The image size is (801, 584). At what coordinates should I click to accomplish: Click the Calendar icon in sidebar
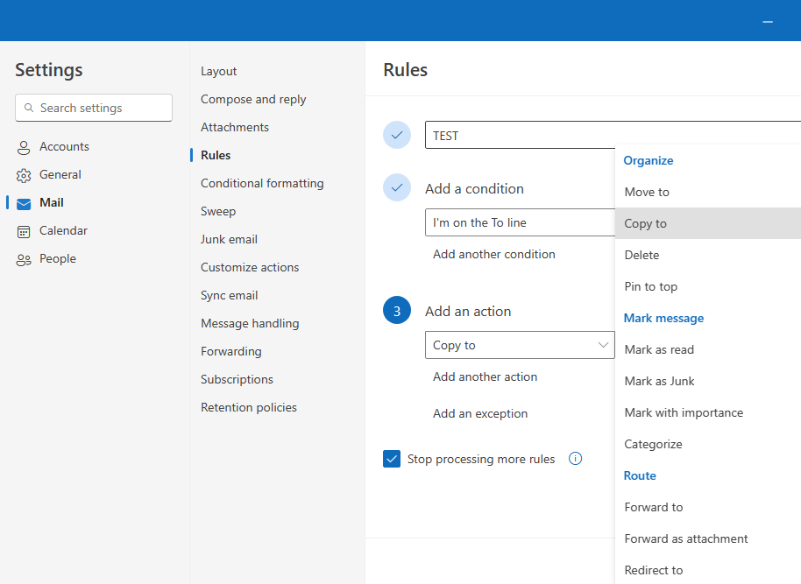24,232
